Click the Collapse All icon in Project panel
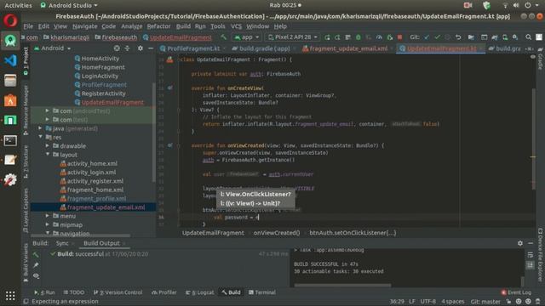This screenshot has height=306, width=545. click(x=127, y=48)
